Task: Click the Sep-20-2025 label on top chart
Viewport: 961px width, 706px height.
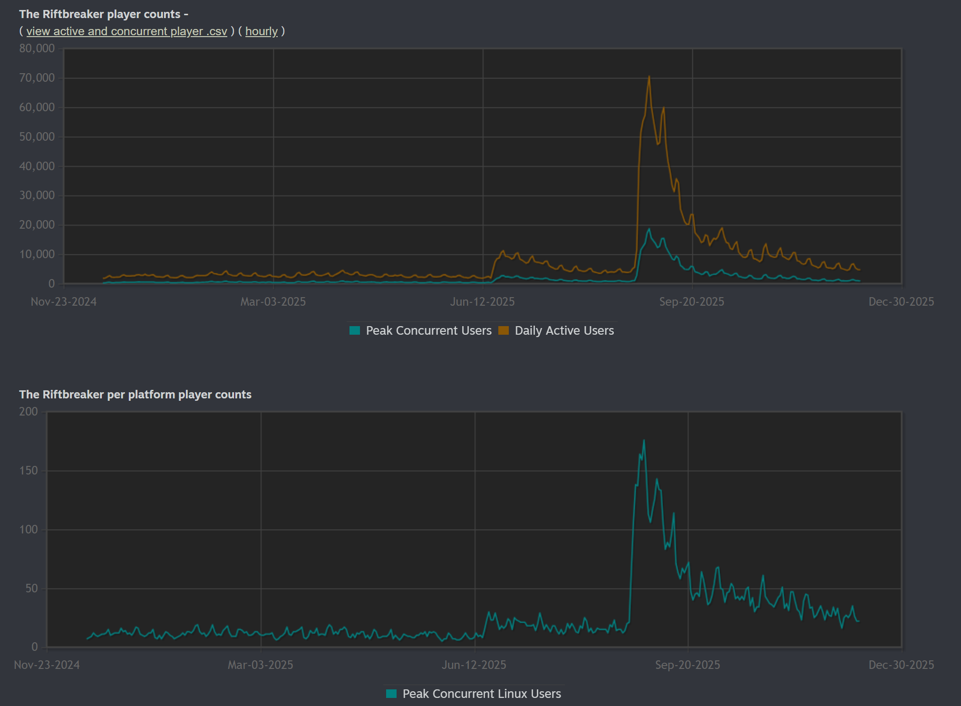Action: [691, 302]
